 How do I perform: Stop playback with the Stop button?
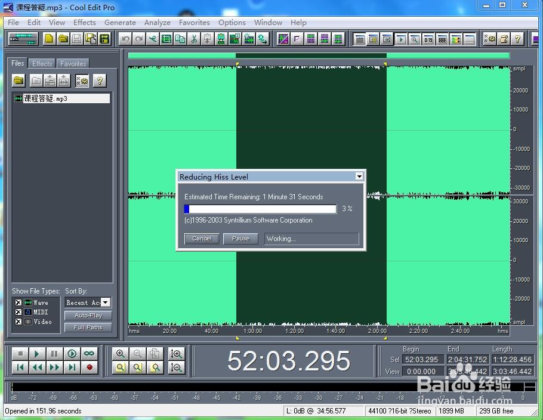coord(20,354)
